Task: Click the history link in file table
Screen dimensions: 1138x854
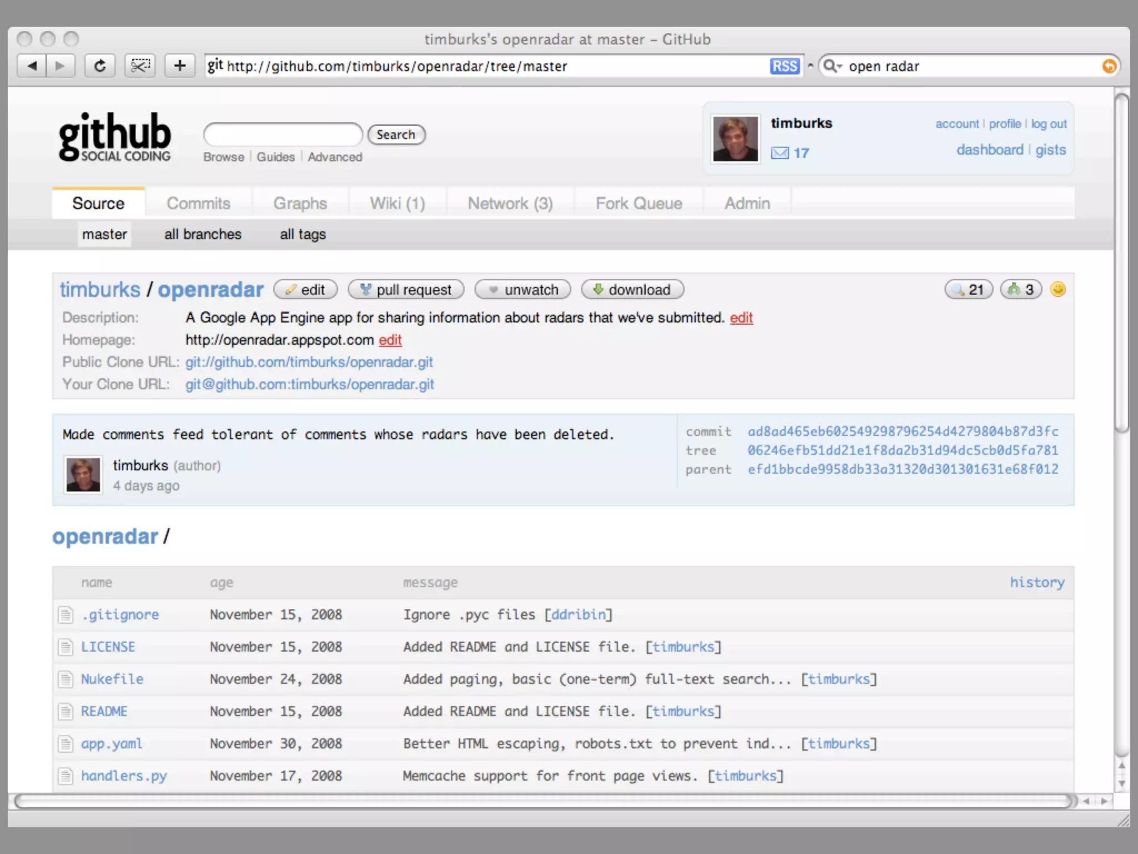Action: point(1037,582)
